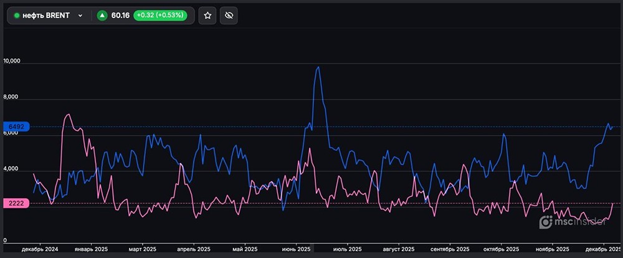Click the 60.16 price value
This screenshot has height=258, width=623.
(120, 16)
